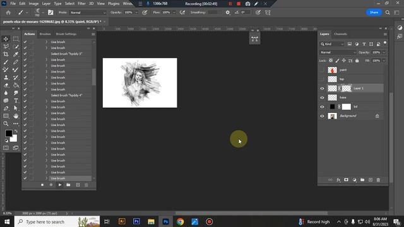This screenshot has height=227, width=404.
Task: Click the Home icon in options bar
Action: (x=8, y=13)
